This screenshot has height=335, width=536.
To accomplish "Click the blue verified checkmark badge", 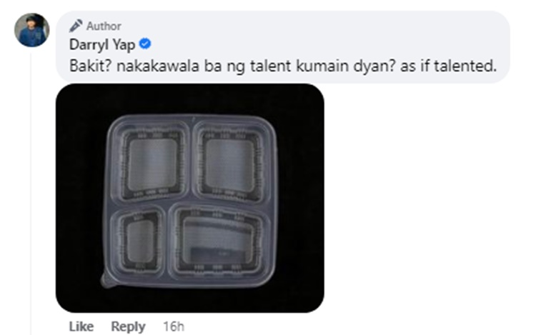I will click(x=145, y=44).
